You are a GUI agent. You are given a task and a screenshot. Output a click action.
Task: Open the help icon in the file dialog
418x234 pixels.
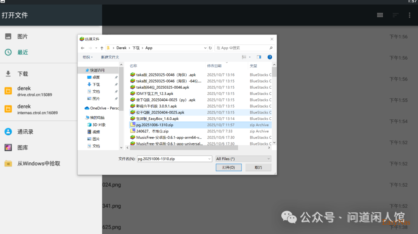(270, 57)
